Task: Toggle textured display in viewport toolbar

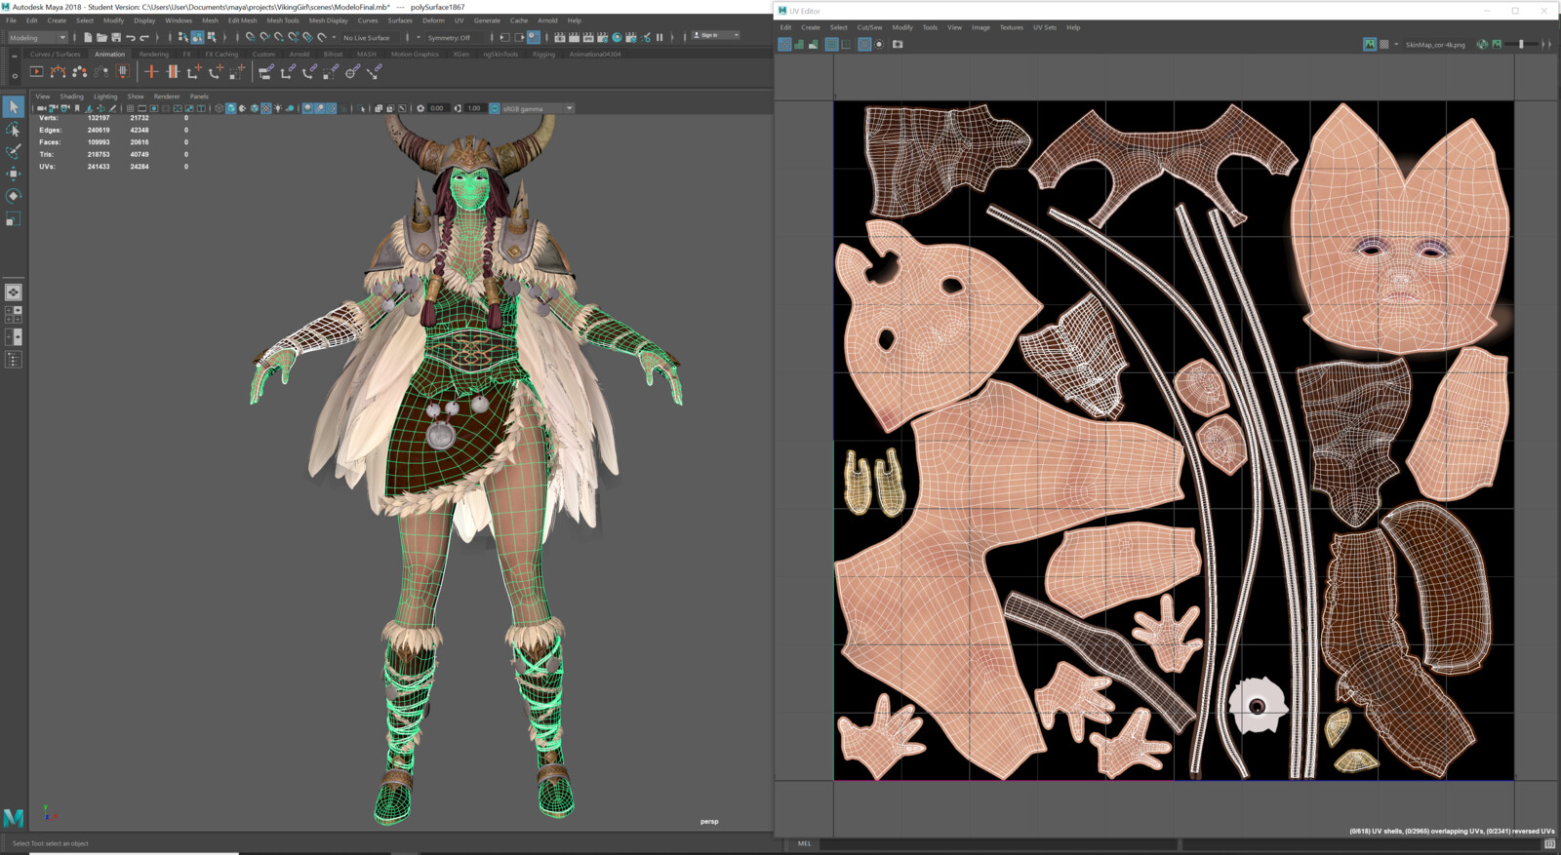Action: (x=266, y=108)
